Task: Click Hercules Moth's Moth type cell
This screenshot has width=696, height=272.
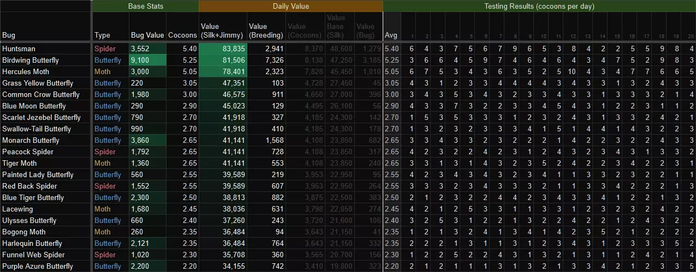Action: tap(102, 71)
